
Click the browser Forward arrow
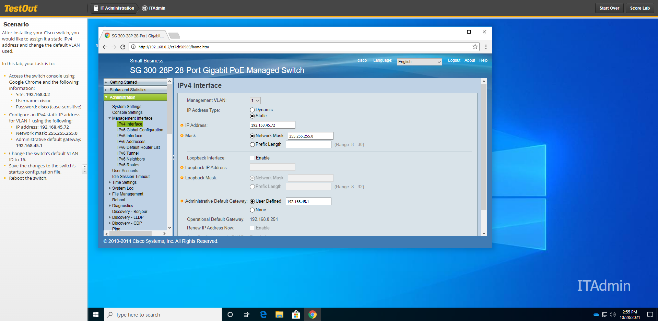[x=114, y=47]
